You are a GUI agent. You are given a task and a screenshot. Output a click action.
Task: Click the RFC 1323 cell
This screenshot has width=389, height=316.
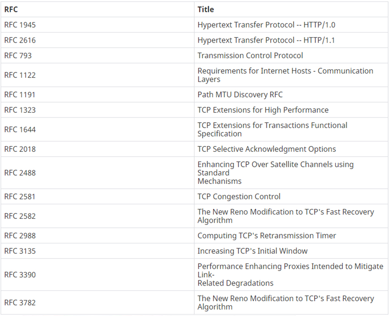coord(98,110)
